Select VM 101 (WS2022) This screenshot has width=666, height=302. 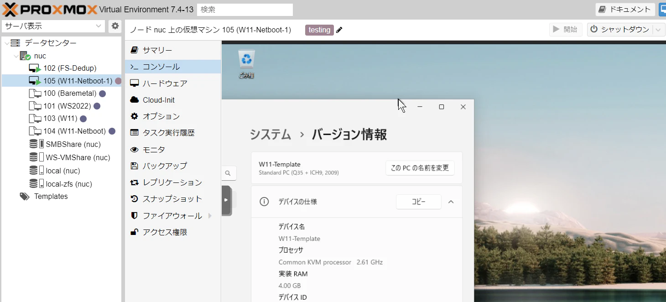coord(62,106)
